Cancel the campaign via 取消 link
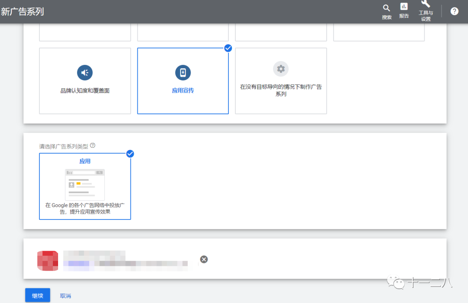 tap(65, 295)
